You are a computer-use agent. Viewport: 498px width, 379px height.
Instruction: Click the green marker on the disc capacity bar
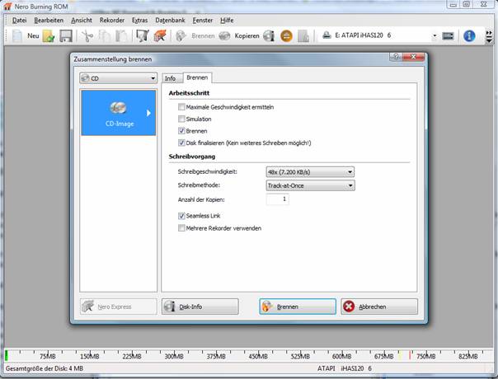pos(7,355)
